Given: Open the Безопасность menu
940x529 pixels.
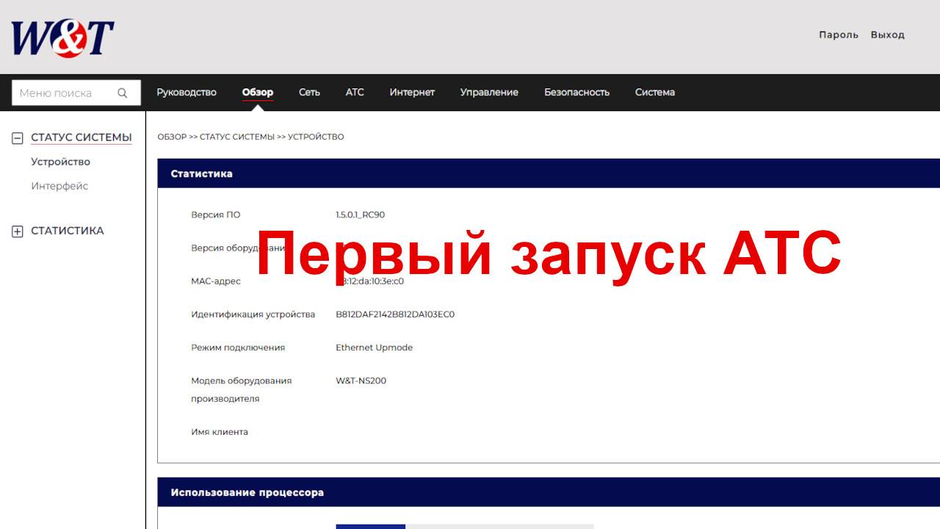Looking at the screenshot, I should (576, 93).
